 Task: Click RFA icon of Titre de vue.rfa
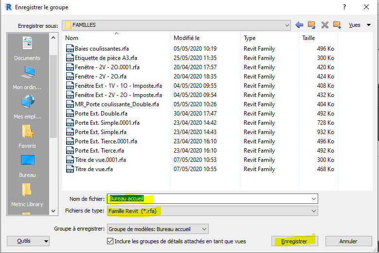(70, 169)
